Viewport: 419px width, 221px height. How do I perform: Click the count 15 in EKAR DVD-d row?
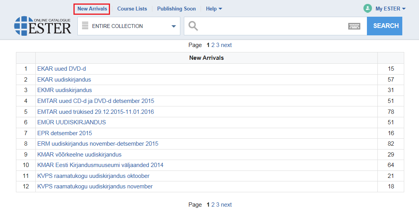click(x=391, y=69)
